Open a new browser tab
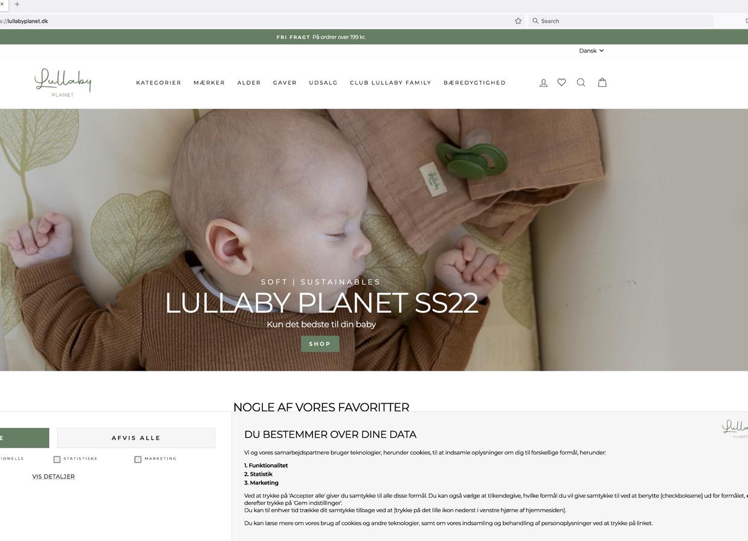The height and width of the screenshot is (541, 748). pos(17,4)
